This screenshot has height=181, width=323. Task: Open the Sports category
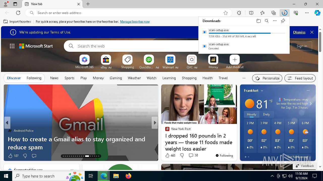pos(69,78)
